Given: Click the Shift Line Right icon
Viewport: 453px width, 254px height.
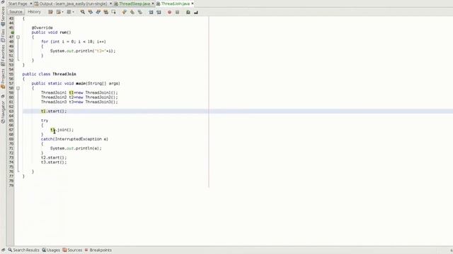Looking at the screenshot, I should click(x=159, y=12).
